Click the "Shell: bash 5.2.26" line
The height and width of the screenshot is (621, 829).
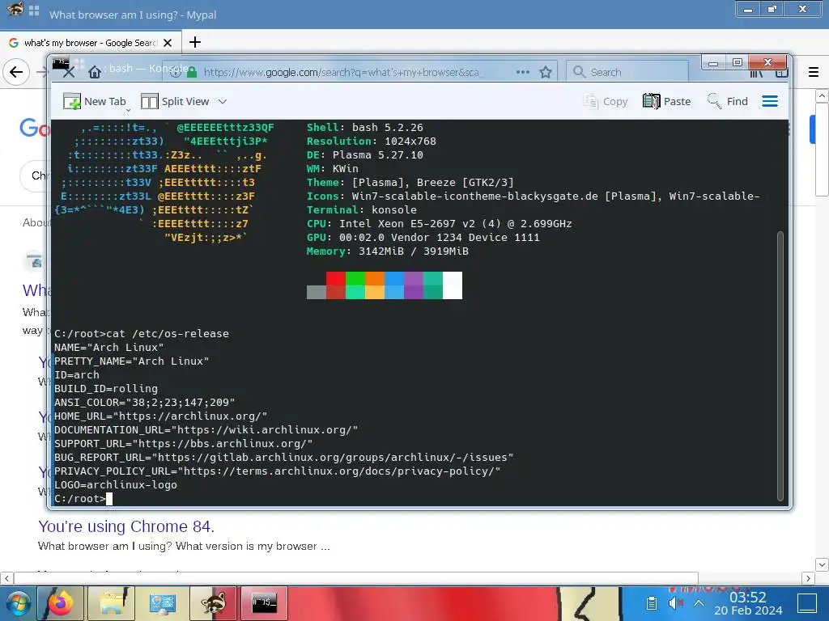click(x=365, y=127)
